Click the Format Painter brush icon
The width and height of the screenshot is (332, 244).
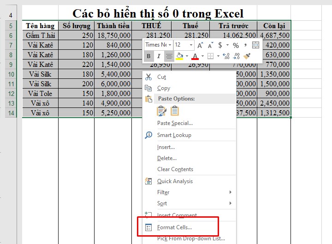pos(247,56)
